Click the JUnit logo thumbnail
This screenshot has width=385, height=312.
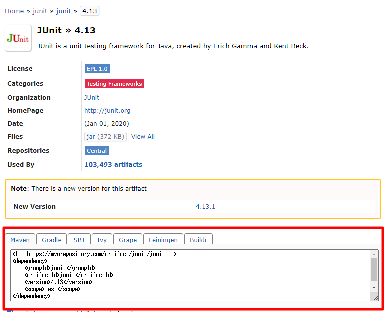point(18,38)
